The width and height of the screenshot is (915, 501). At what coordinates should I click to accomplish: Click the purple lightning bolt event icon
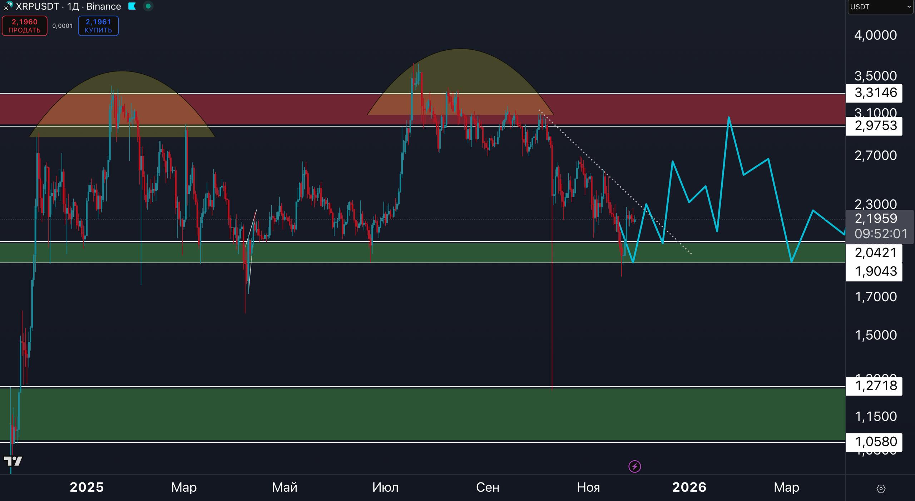634,466
